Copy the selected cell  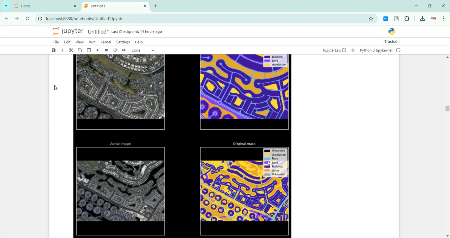click(80, 50)
